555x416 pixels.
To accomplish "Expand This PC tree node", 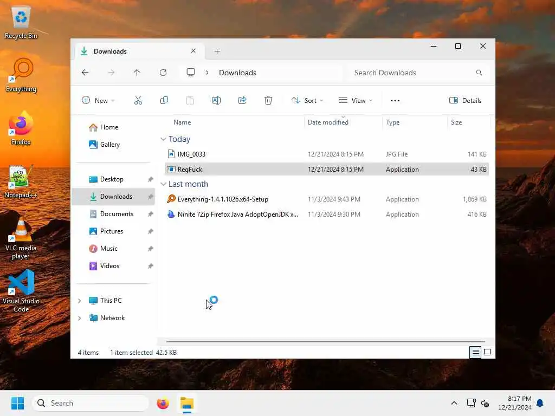I will coord(80,301).
